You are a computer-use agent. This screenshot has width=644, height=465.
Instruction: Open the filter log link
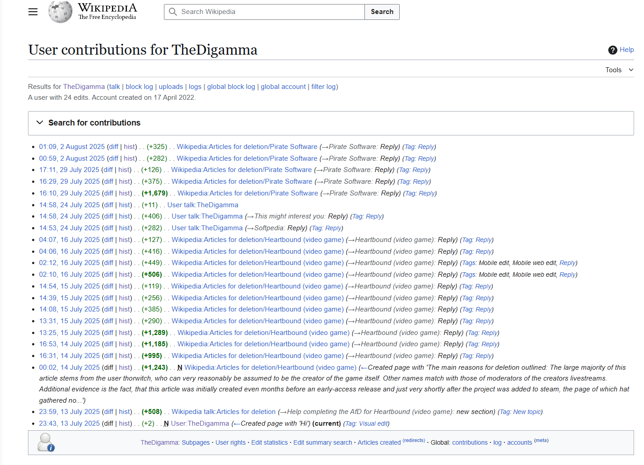tap(323, 87)
